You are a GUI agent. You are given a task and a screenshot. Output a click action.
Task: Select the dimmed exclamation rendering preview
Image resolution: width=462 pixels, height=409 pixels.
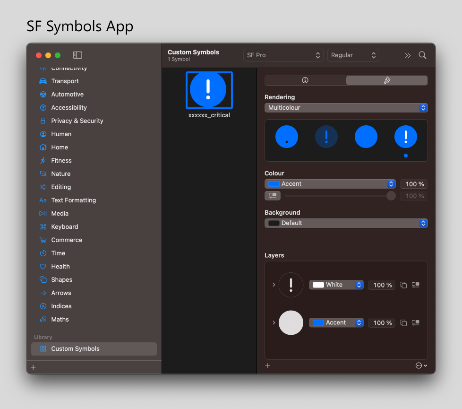(x=326, y=137)
